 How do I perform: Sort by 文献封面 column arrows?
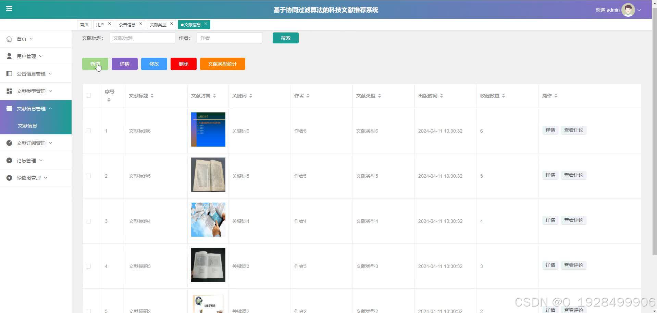pos(214,96)
